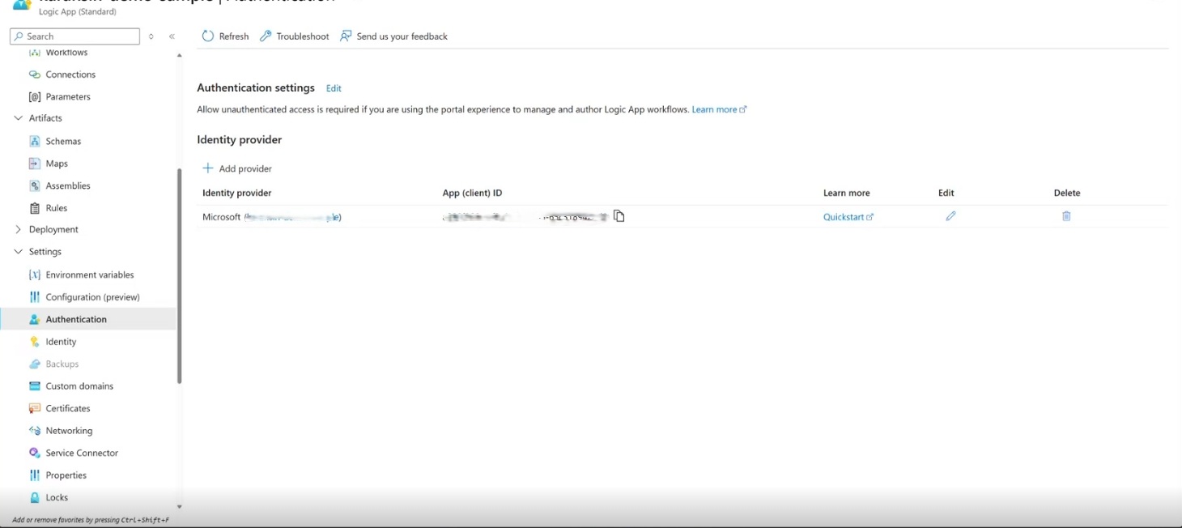1182x528 pixels.
Task: Select Identity in the sidebar
Action: pyautogui.click(x=60, y=341)
